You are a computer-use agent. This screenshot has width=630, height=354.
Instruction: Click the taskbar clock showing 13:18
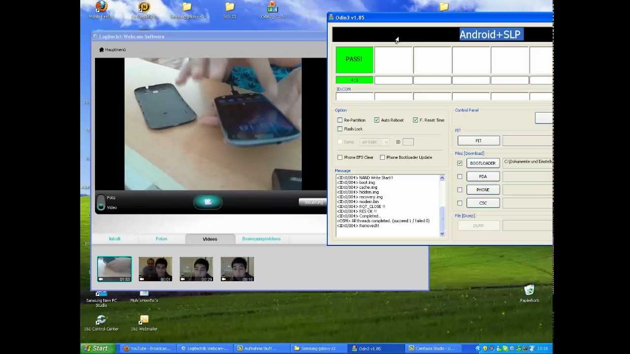point(543,349)
